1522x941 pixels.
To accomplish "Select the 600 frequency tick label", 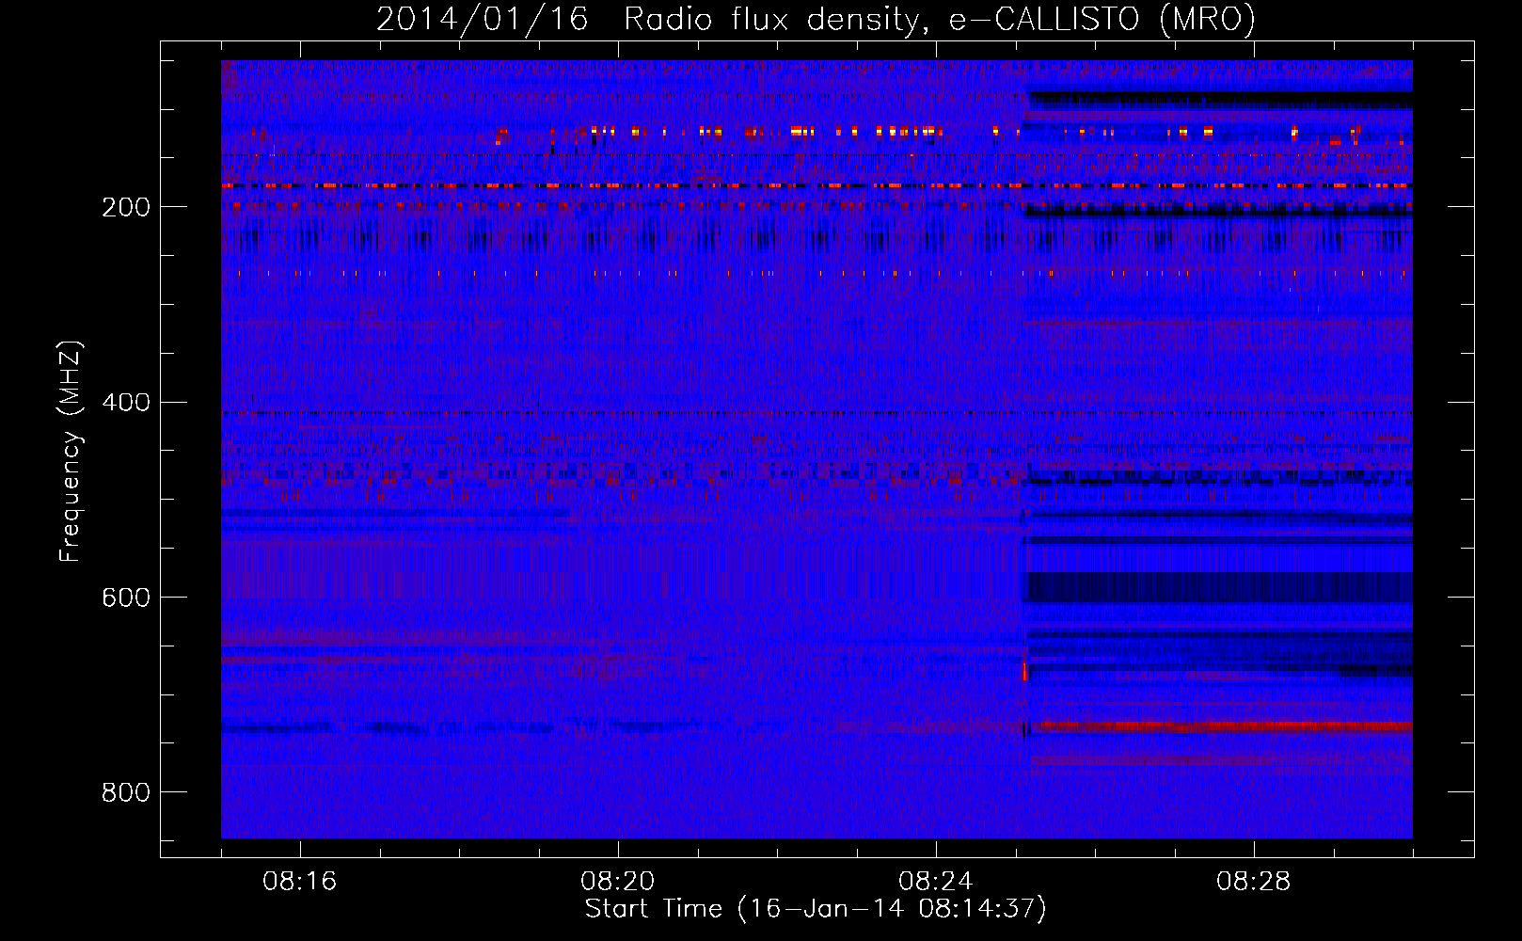I will [126, 598].
